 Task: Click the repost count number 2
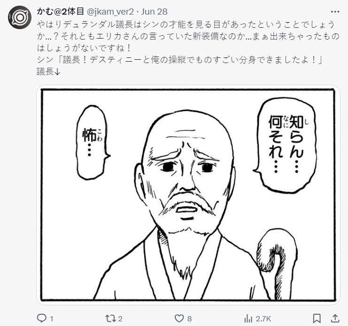click(x=120, y=319)
